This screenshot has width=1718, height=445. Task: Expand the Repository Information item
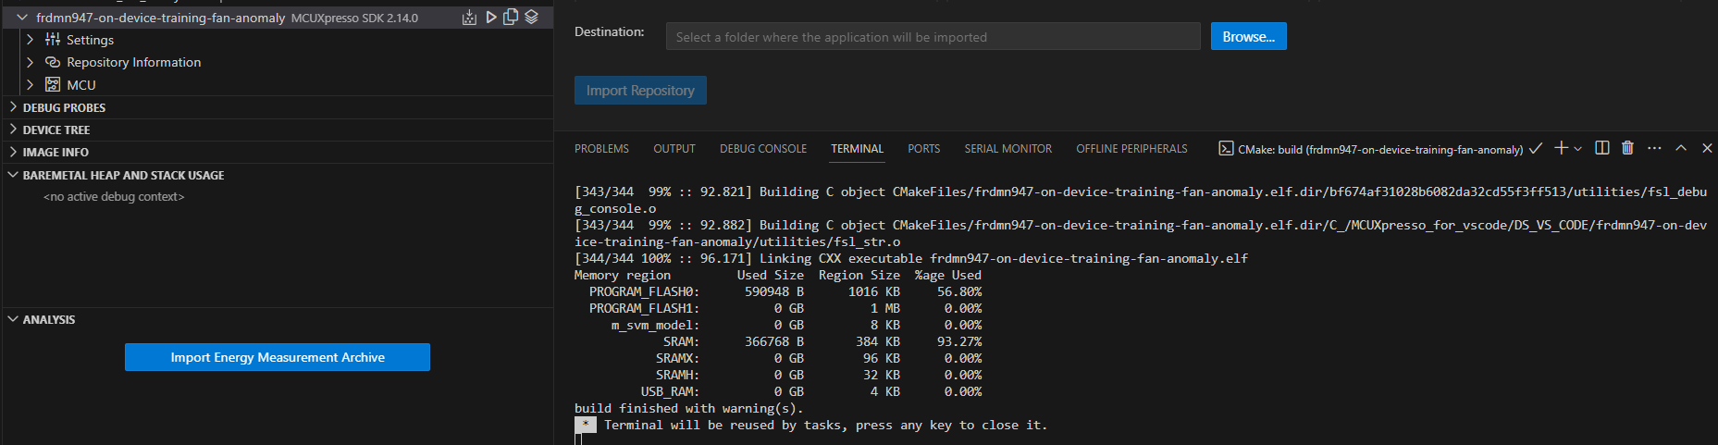30,62
